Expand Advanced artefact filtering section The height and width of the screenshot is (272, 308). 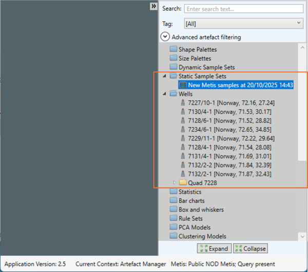pyautogui.click(x=165, y=37)
